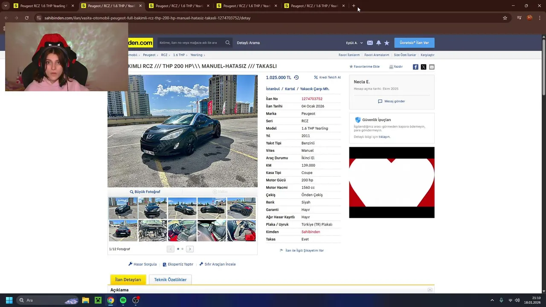Viewport: 546px width, 307px height.
Task: Click Kartal district link
Action: 290,89
